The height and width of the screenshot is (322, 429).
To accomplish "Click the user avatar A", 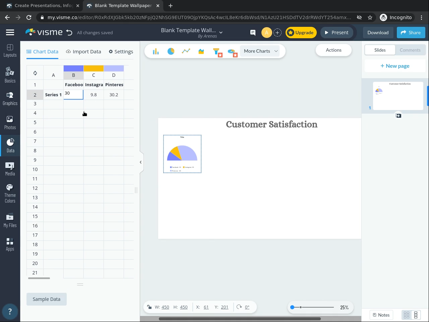I will [x=266, y=33].
